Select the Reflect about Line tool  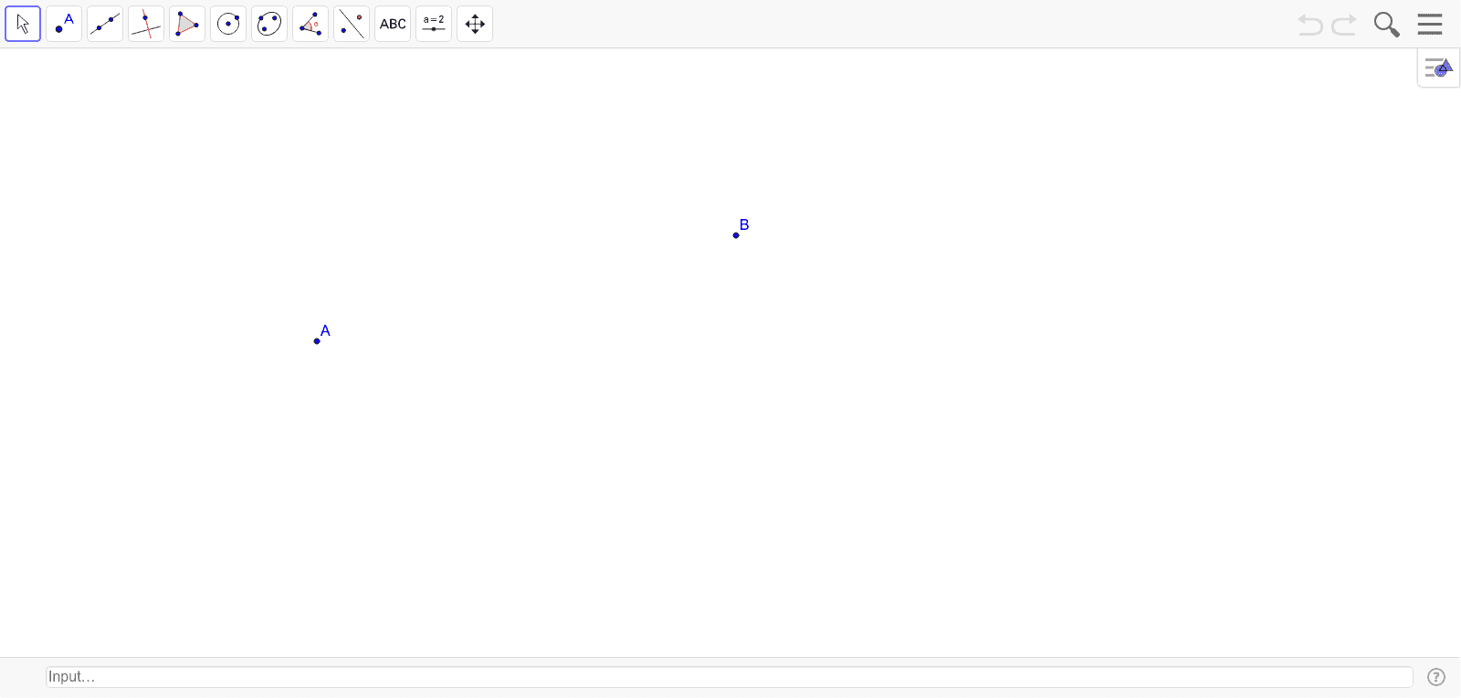352,24
